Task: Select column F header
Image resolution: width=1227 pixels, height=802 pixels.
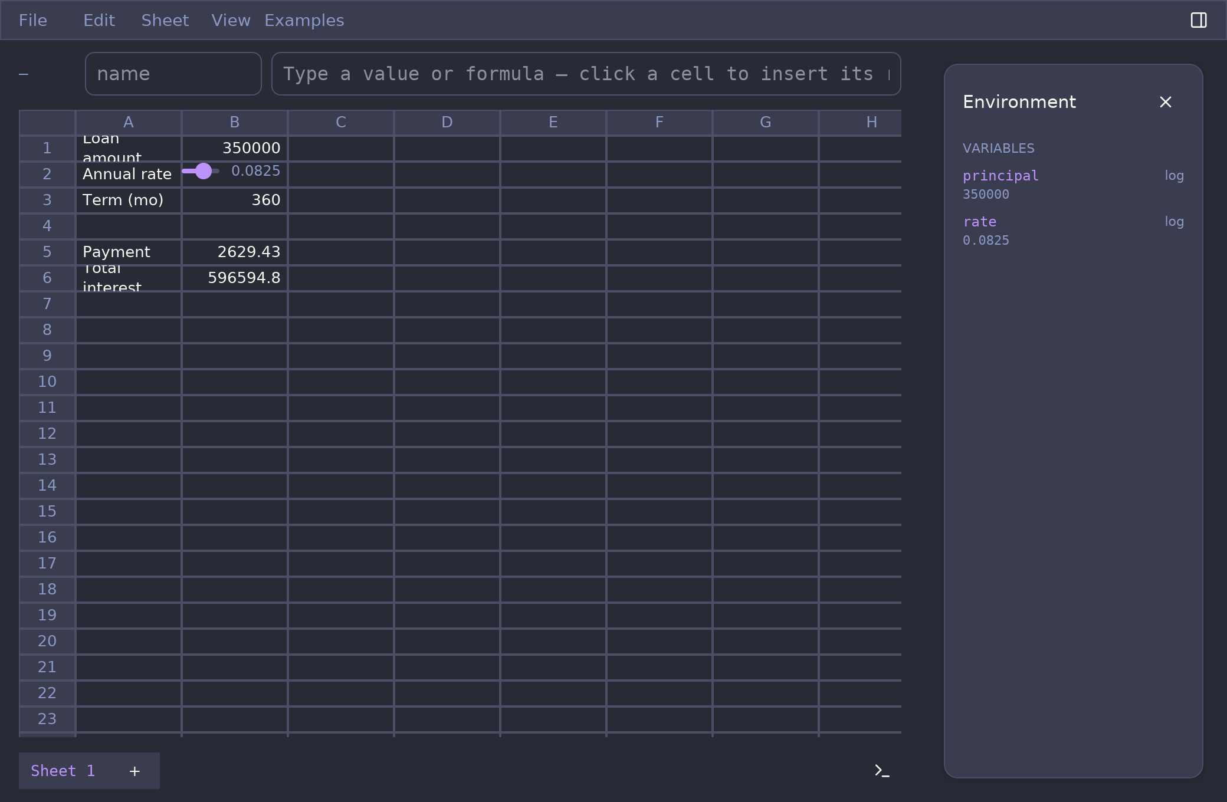Action: [660, 123]
